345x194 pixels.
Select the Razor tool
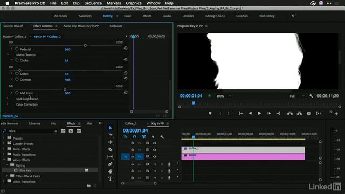[110, 150]
